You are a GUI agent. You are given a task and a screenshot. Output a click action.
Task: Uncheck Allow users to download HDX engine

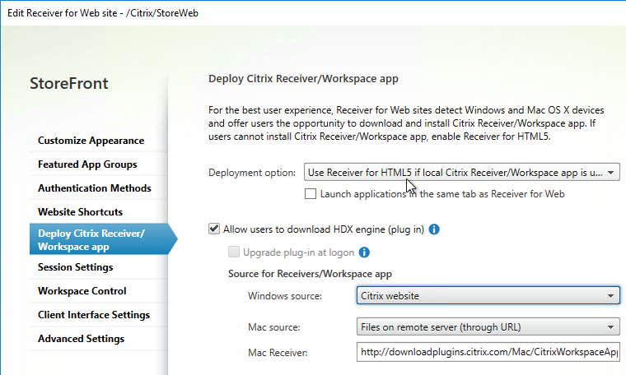click(x=214, y=229)
